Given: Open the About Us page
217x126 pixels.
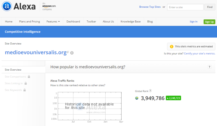Looking at the screenshot, I should [x=108, y=22].
